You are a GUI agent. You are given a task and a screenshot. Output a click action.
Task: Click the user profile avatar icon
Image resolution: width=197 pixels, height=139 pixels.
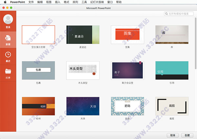pos(8,19)
